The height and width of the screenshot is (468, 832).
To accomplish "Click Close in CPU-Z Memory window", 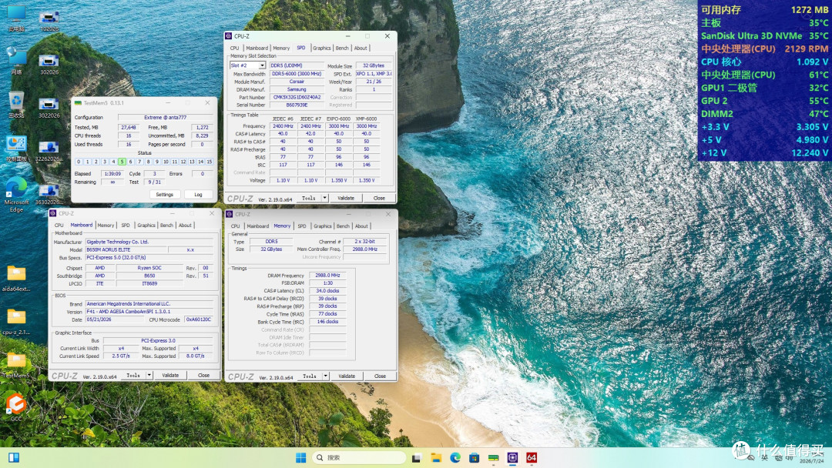I will 380,376.
